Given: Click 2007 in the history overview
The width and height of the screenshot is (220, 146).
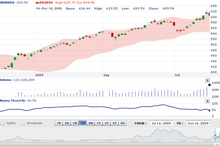Looking at the screenshot, I should point(158,141).
